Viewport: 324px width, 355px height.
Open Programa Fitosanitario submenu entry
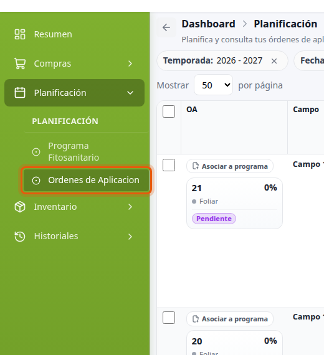coord(86,152)
